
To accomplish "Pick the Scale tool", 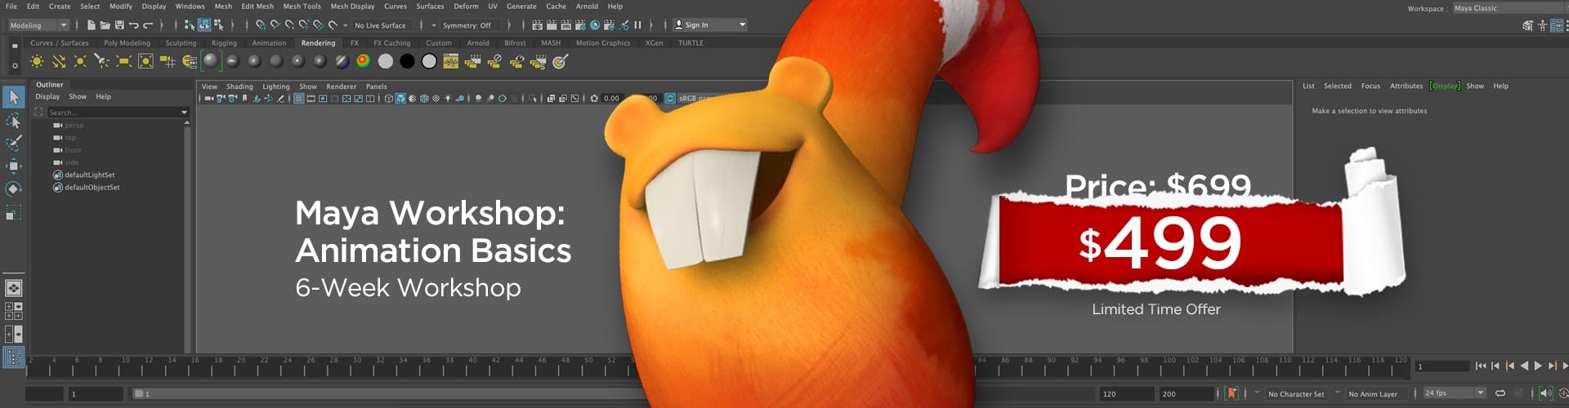I will pos(13,212).
